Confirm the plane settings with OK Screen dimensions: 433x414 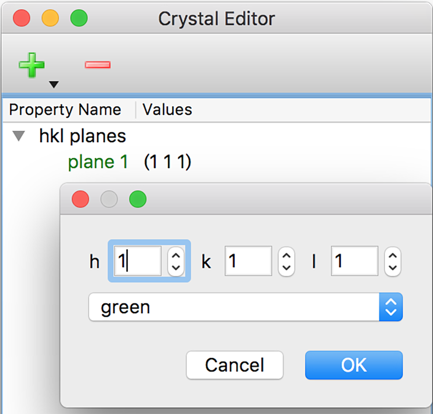click(x=354, y=365)
